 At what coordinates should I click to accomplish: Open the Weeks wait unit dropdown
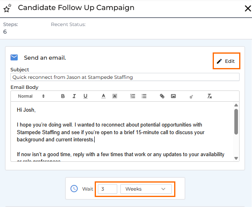coord(146,189)
